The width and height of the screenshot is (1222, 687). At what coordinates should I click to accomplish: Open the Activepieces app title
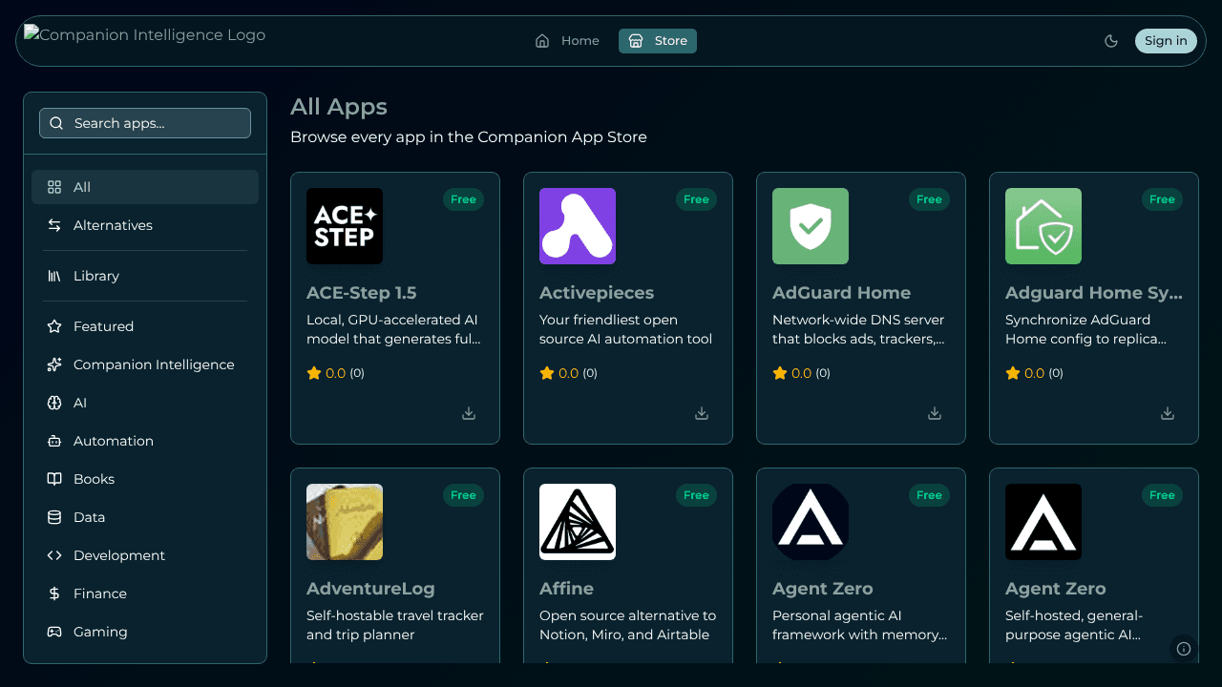(x=597, y=293)
